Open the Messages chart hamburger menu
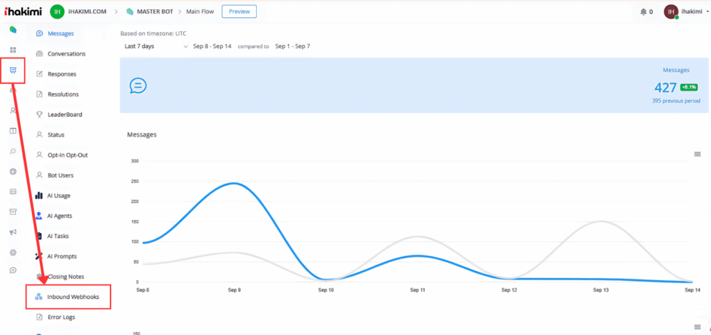Image resolution: width=711 pixels, height=335 pixels. (x=697, y=154)
